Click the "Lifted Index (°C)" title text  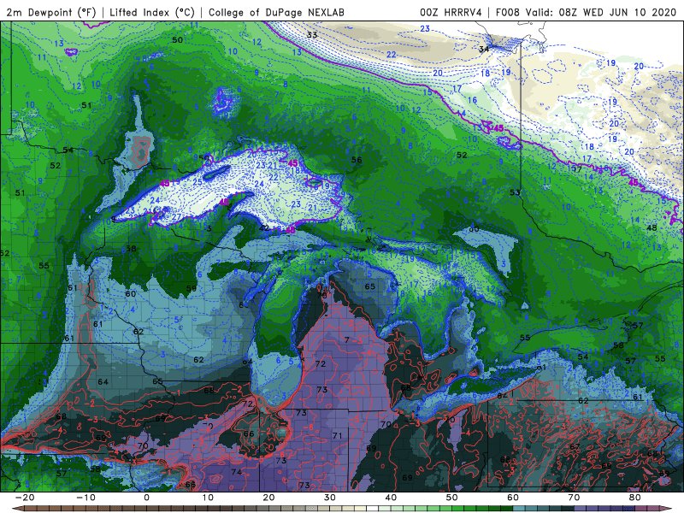pos(152,12)
